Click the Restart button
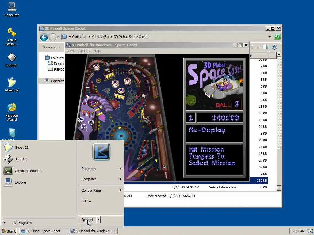The image size is (314, 235). coord(87,220)
